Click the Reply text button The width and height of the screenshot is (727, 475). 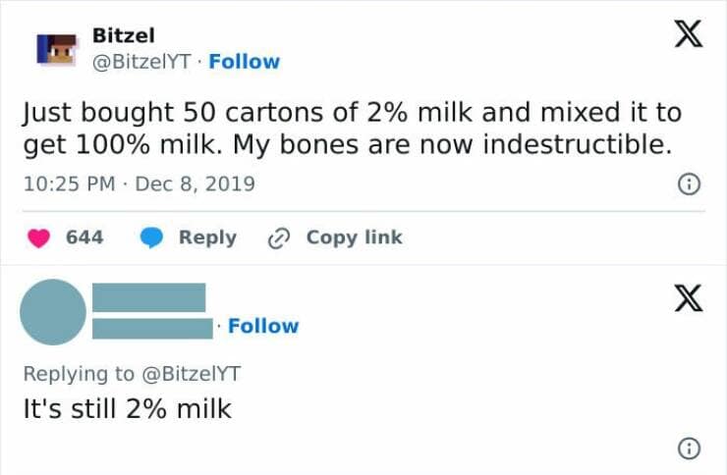coord(207,237)
